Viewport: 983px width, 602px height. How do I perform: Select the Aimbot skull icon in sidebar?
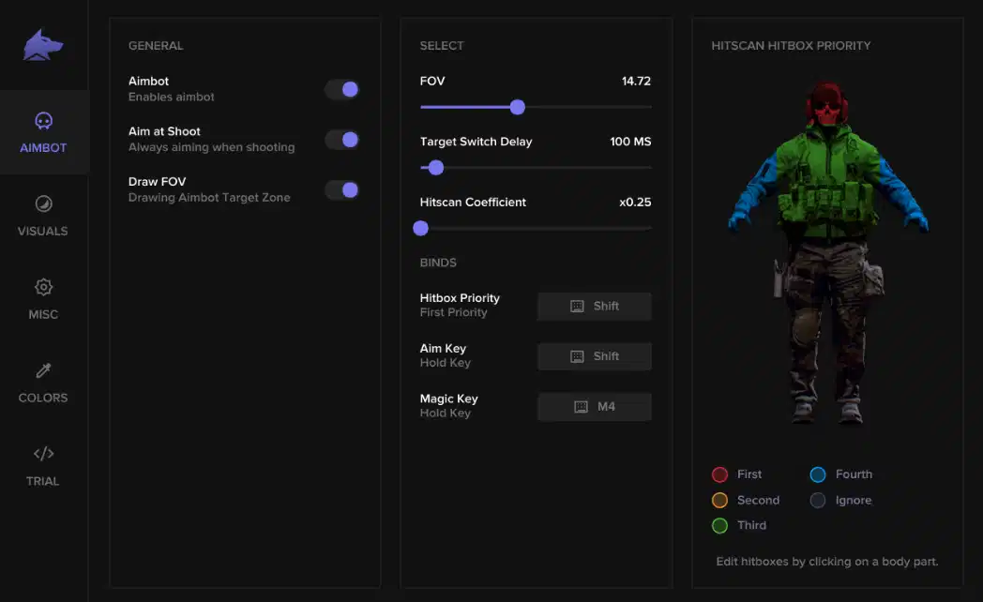(43, 121)
